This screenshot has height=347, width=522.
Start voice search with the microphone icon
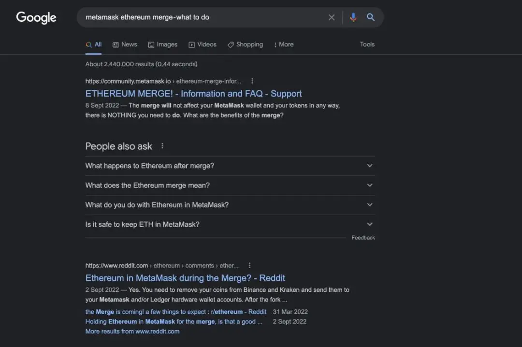point(353,17)
